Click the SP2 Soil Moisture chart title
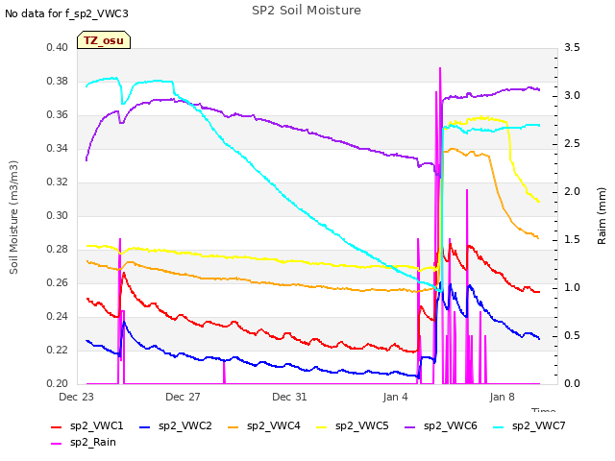615x461 pixels. 307,11
